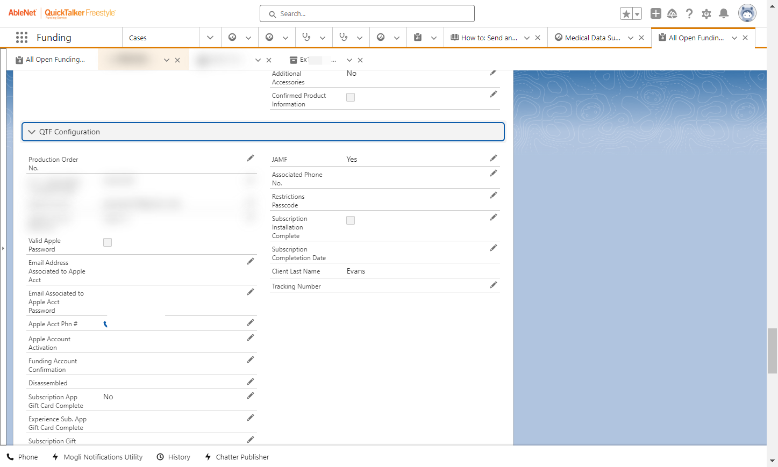
Task: Switch to the Medical Data Su... tab
Action: [588, 38]
